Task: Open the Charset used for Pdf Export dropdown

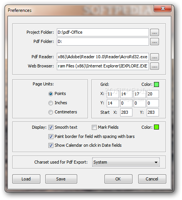Action: (126, 162)
